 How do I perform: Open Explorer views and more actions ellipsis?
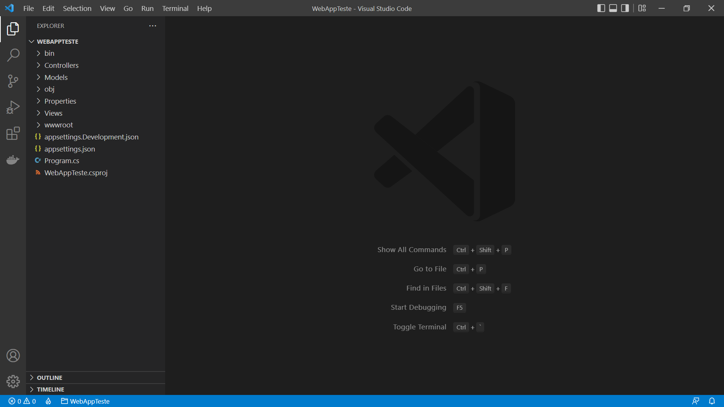[152, 26]
